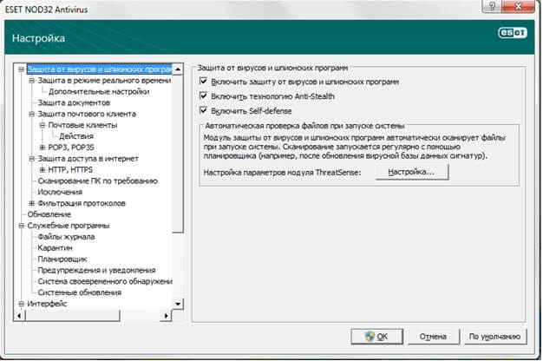Toggle Включить технологию Anti-Stealth checkbox
This screenshot has width=543, height=361.
tap(204, 96)
